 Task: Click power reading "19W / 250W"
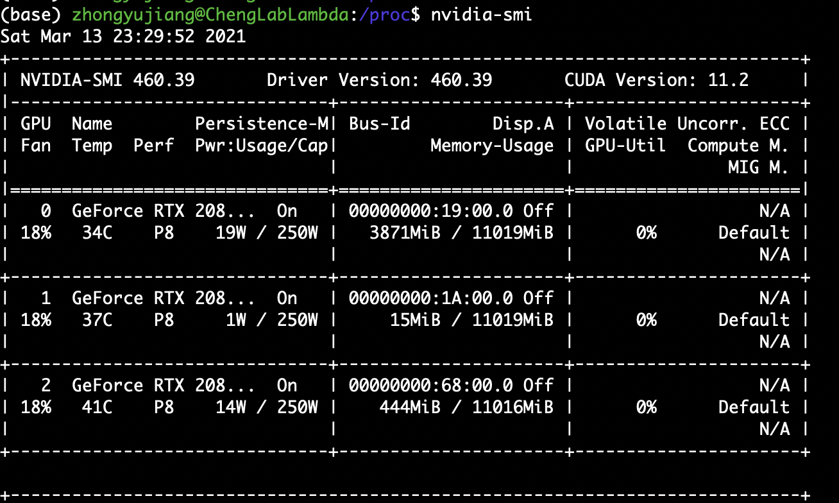coord(267,233)
